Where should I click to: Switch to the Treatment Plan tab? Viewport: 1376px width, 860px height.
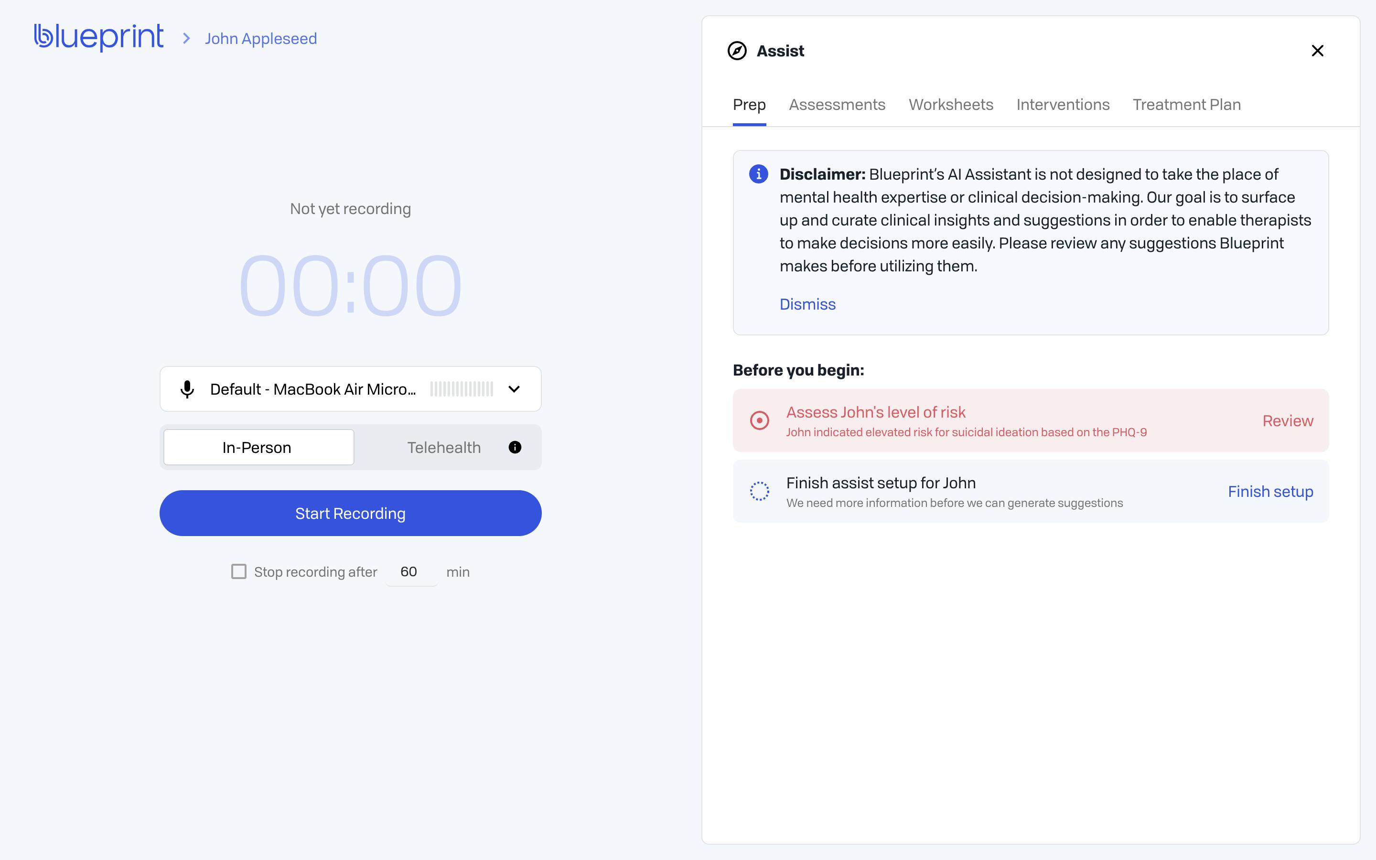coord(1186,105)
